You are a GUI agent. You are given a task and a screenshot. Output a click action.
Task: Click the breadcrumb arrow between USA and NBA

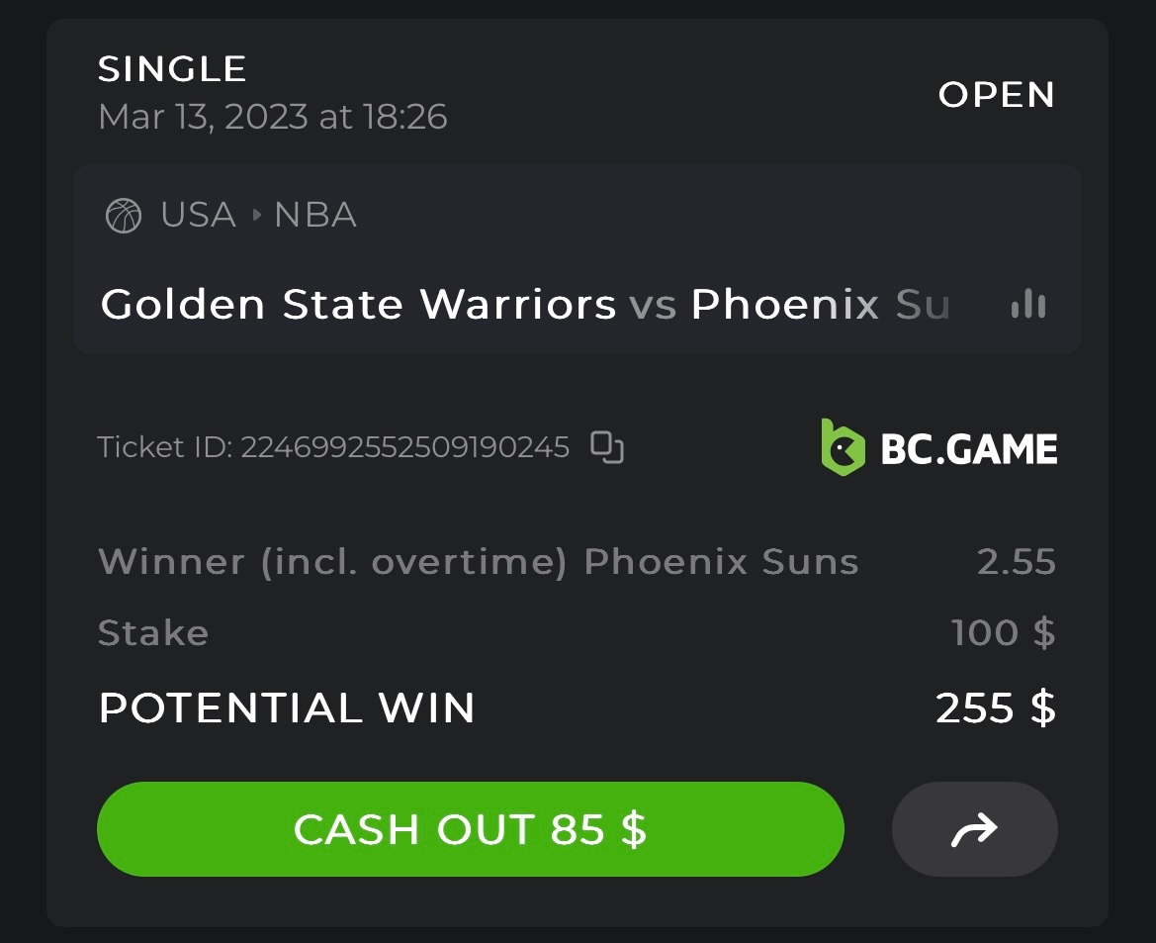point(256,215)
